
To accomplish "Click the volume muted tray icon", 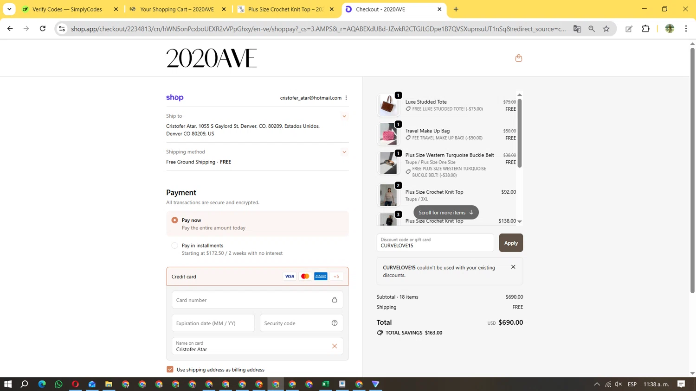I will coord(618,384).
